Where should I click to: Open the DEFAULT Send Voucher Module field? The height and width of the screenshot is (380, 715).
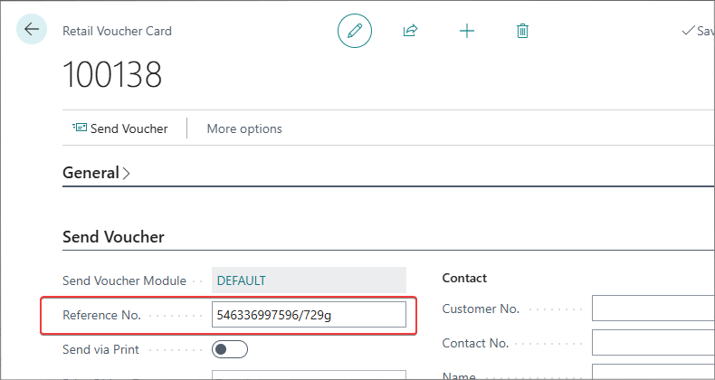coord(309,280)
